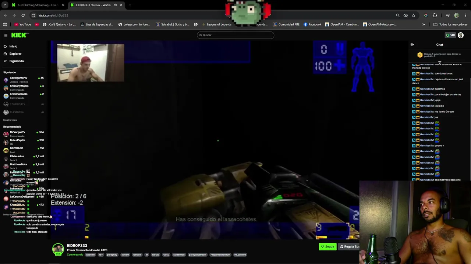Expand hidden bookmarks with double chevron
Image resolution: width=471 pixels, height=264 pixels.
click(424, 25)
